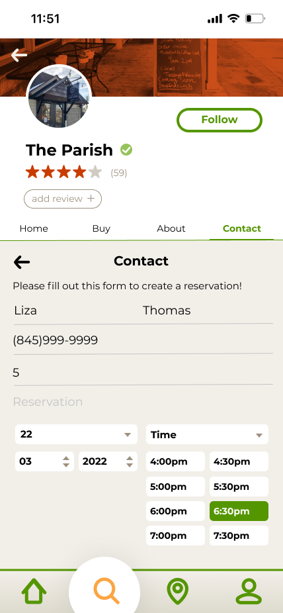Screen dimensions: 283x613
Task: Tap the white back arrow on banner
Action: (x=19, y=55)
